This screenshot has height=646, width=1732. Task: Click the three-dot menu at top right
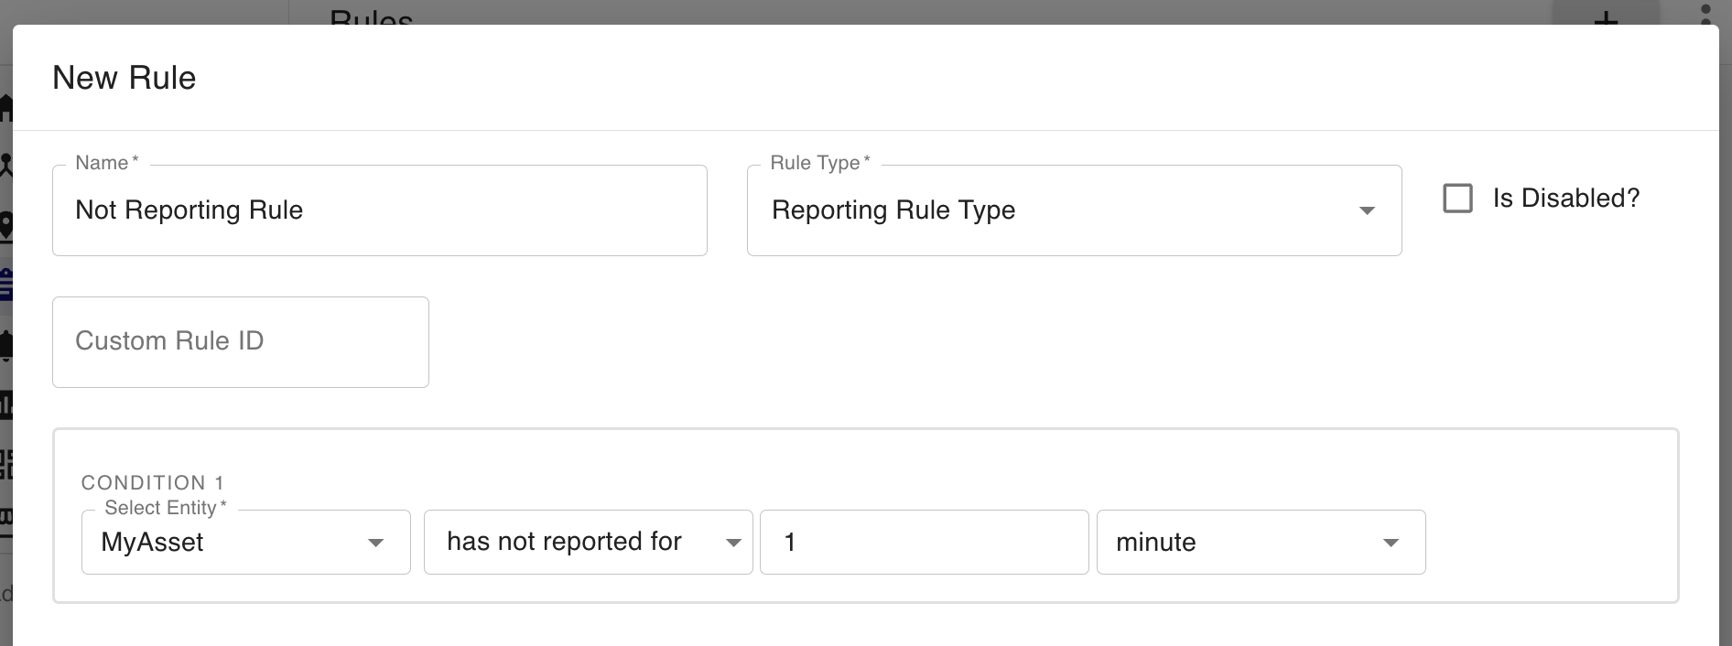pos(1705,13)
